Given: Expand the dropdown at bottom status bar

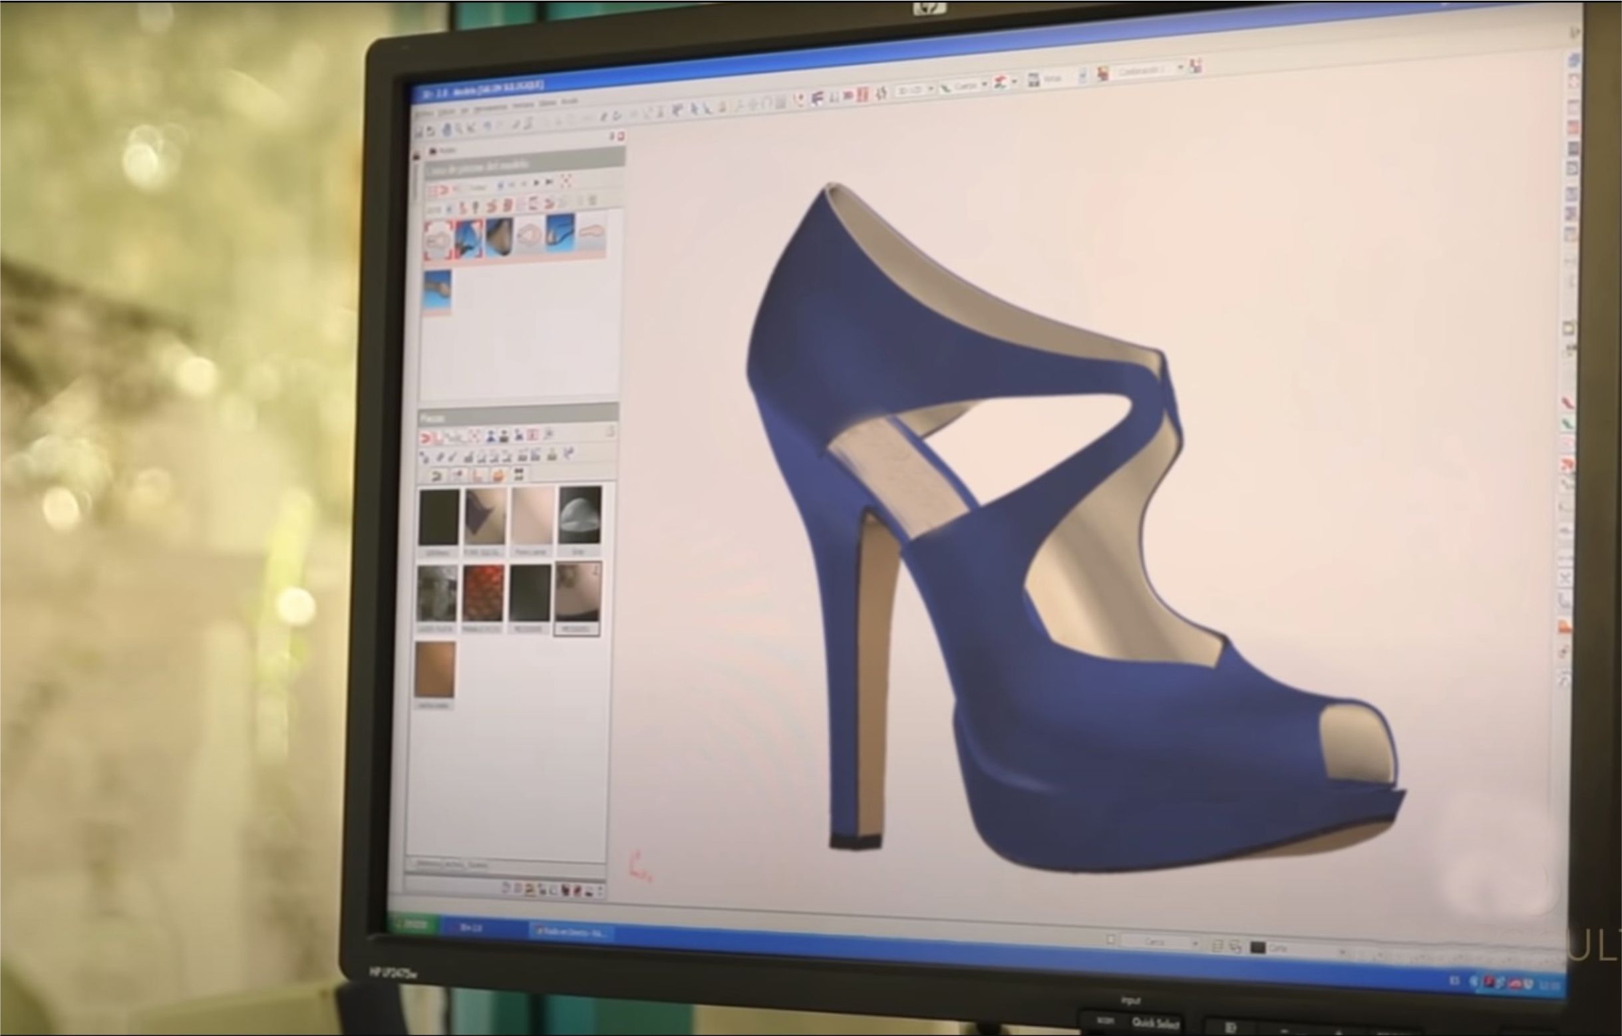Looking at the screenshot, I should (x=1196, y=943).
